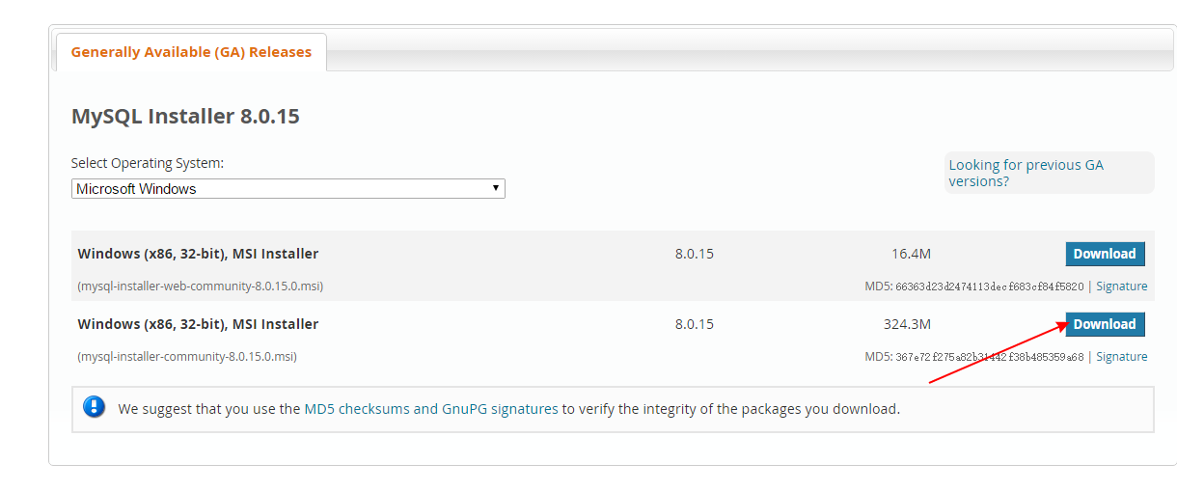Switch to Generally Available (GA) Releases tab

click(x=191, y=52)
